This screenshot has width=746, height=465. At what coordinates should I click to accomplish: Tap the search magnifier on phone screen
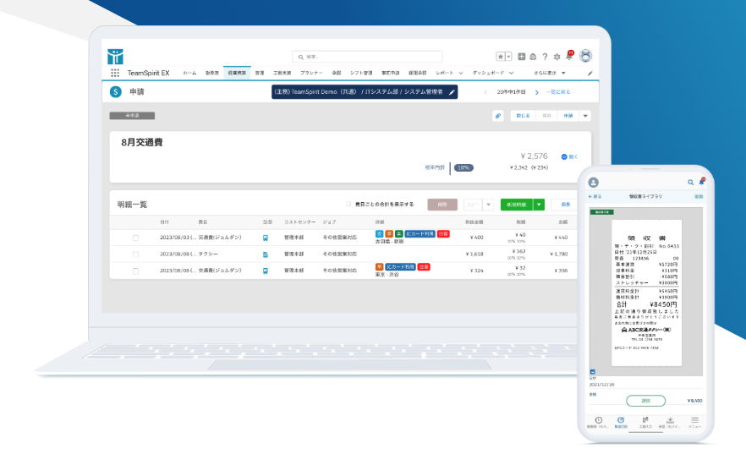point(690,182)
